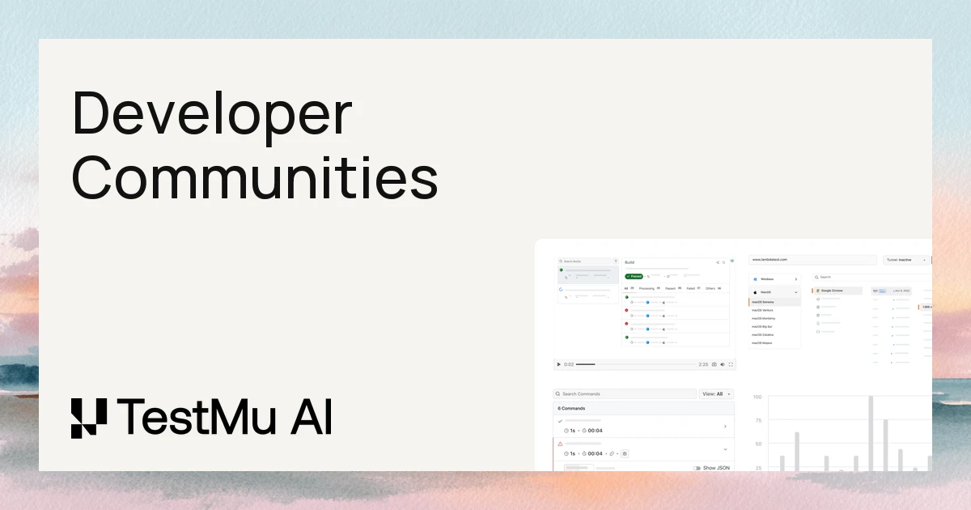Click the camera screenshot icon in video bar
The height and width of the screenshot is (510, 971).
point(714,364)
